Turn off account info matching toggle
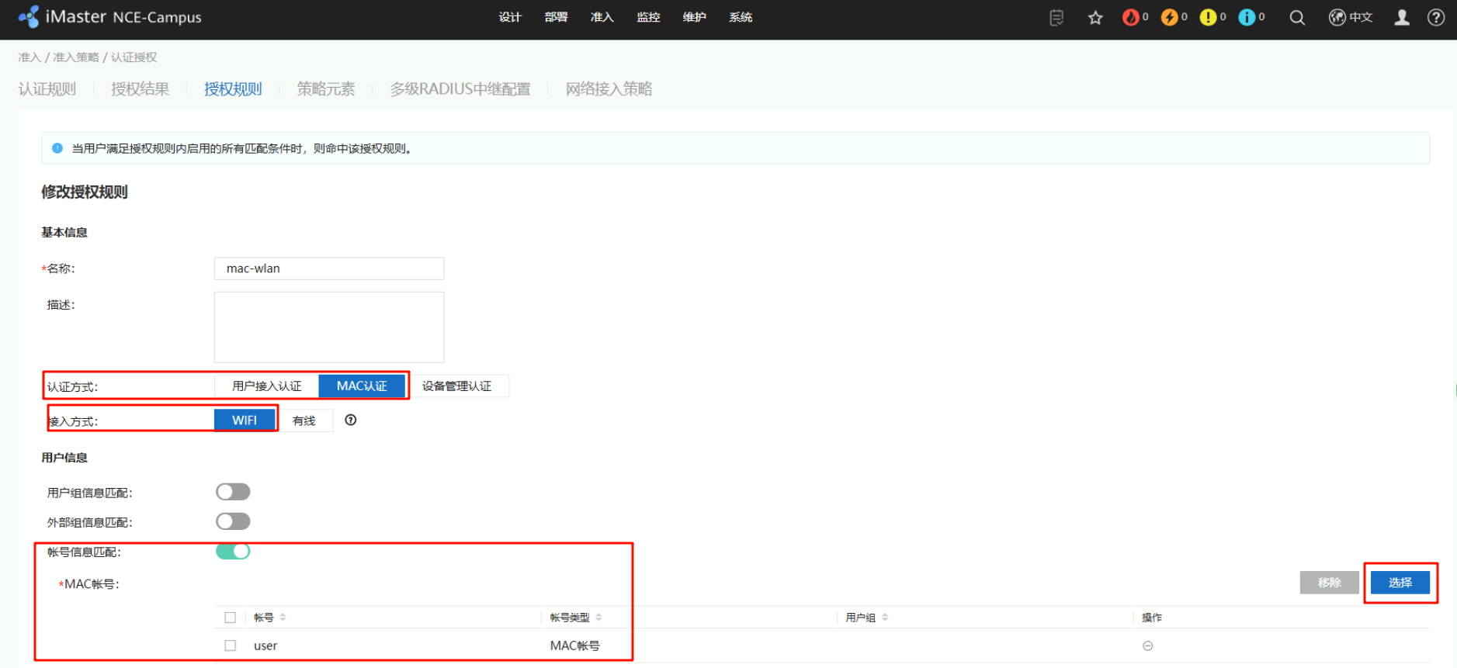This screenshot has height=668, width=1457. 233,551
